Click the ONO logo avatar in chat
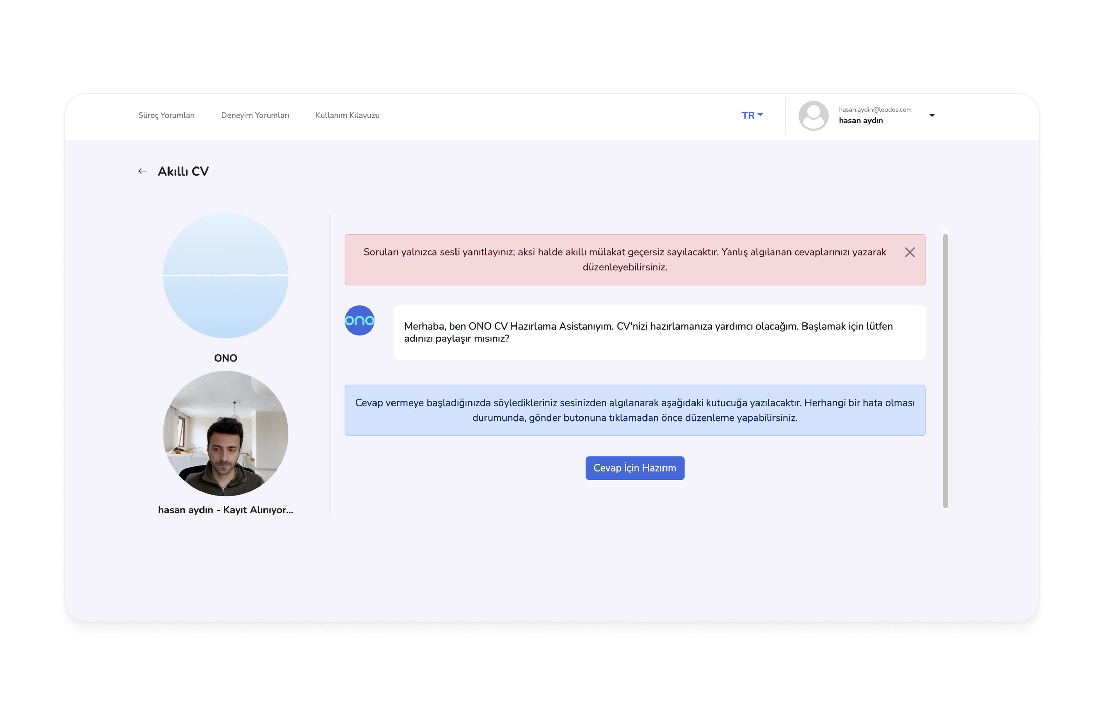Image resolution: width=1103 pixels, height=715 pixels. pyautogui.click(x=359, y=321)
